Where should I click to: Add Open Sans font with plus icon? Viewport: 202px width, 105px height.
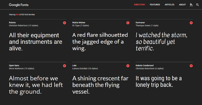[x=65, y=66]
